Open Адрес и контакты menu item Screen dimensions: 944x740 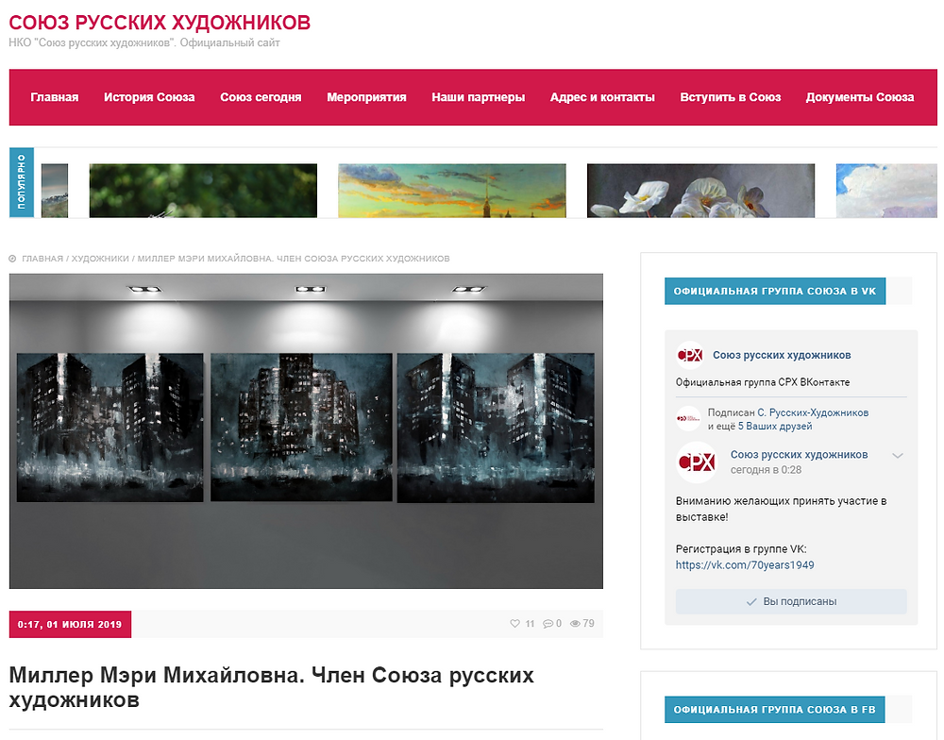602,97
